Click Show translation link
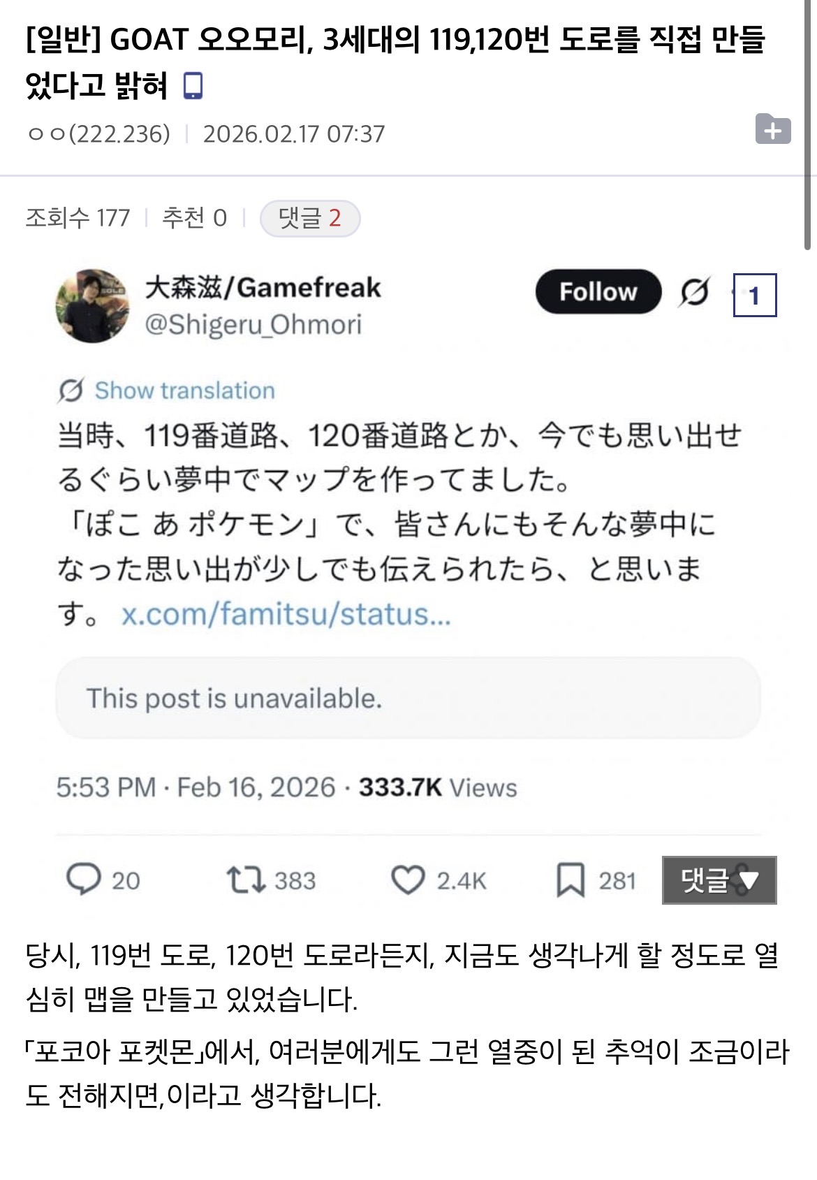This screenshot has width=817, height=1180. [x=184, y=391]
